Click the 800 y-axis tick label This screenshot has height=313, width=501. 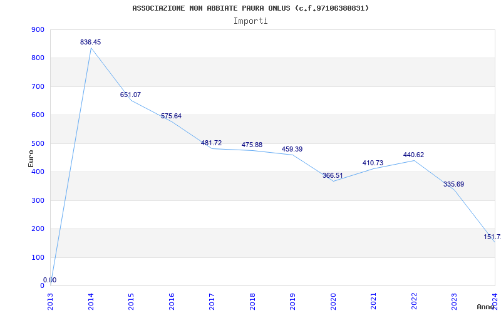[38, 58]
